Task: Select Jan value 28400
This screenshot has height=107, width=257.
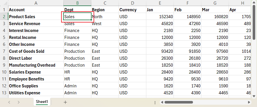Action: (160, 72)
